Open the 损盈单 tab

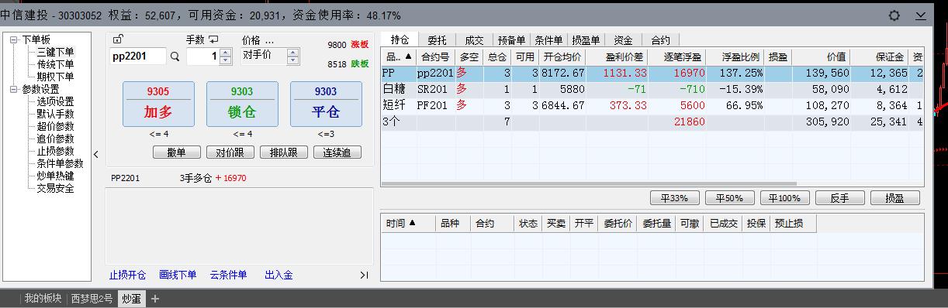click(586, 40)
